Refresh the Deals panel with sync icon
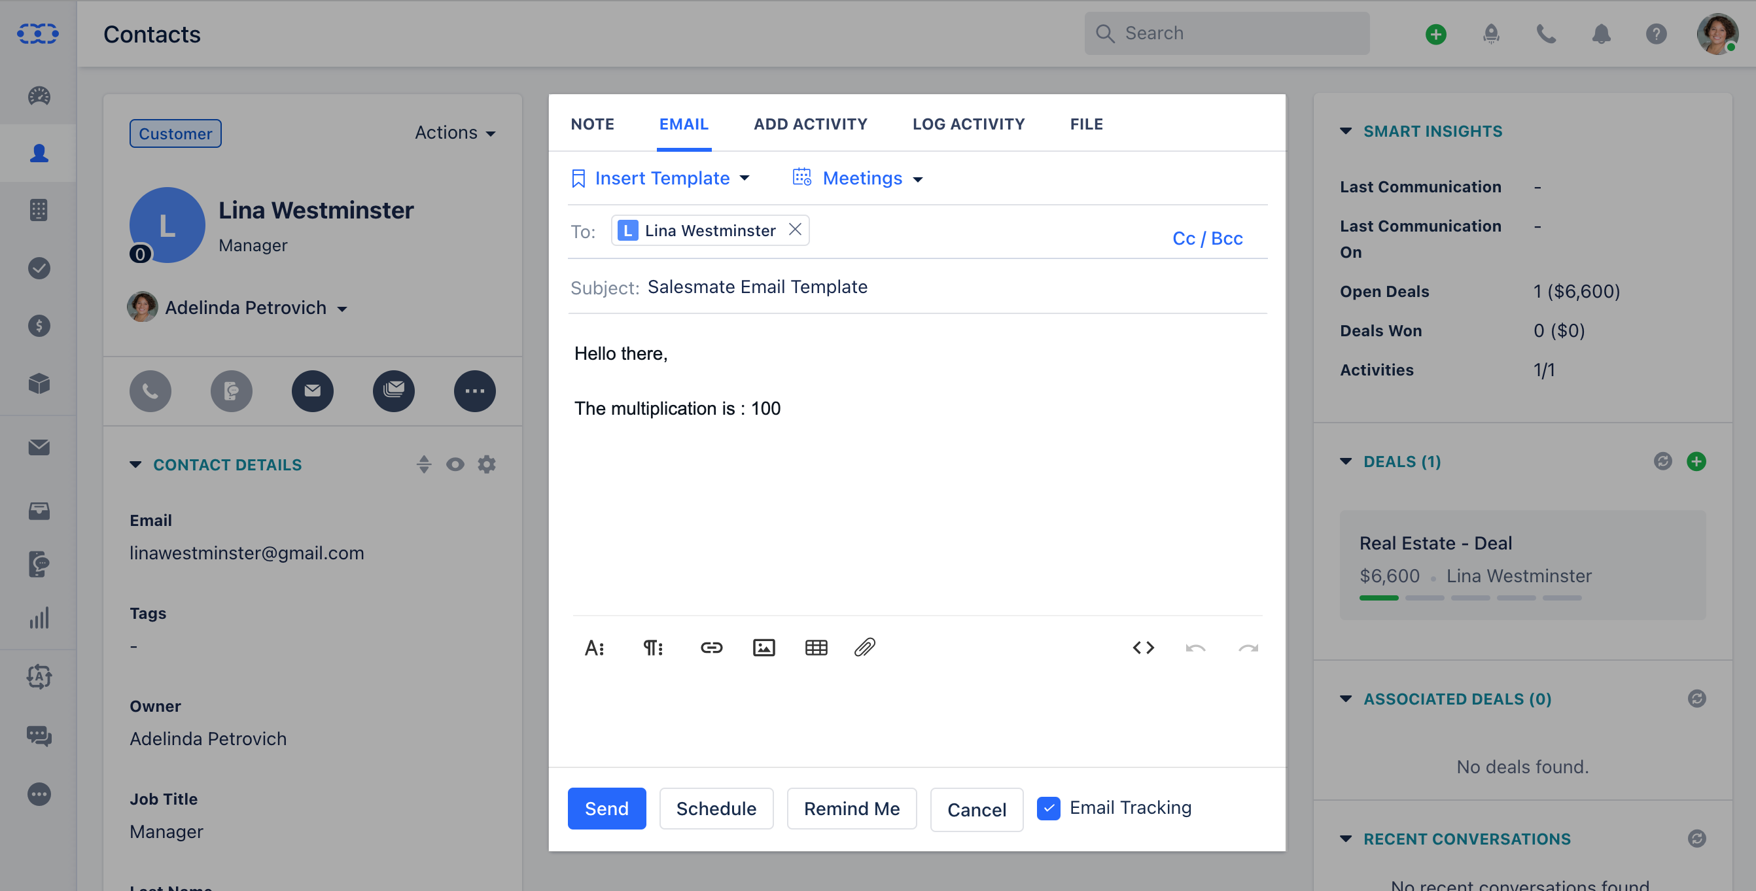This screenshot has height=891, width=1756. point(1663,461)
